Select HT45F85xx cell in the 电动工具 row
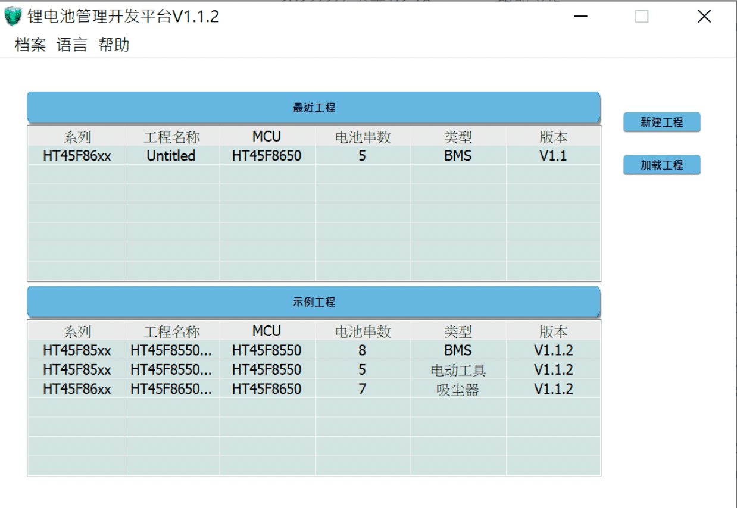Screen dimensions: 737x508 (77, 369)
